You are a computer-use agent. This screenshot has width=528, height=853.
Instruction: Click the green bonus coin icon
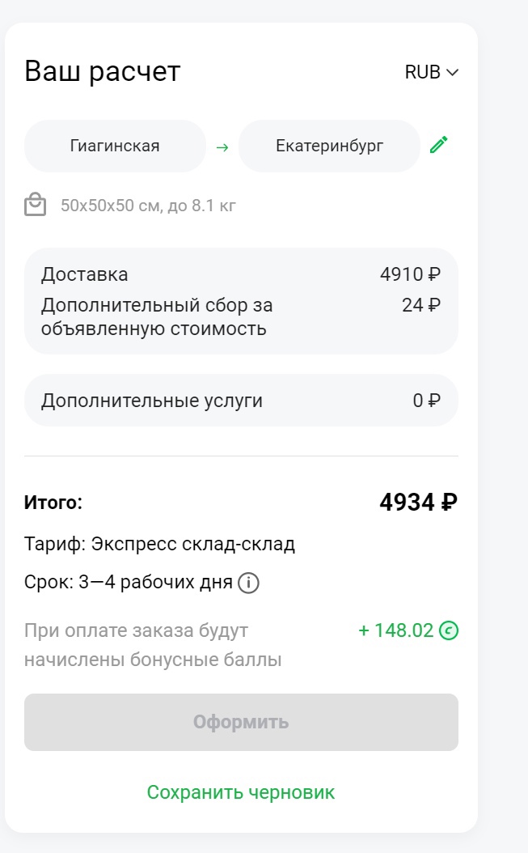pyautogui.click(x=449, y=630)
